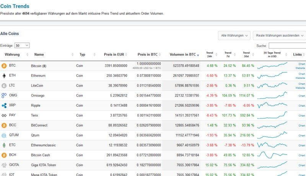Click the Alle Coins section title
Viewport: 306px width, 176px height.
[x=10, y=34]
